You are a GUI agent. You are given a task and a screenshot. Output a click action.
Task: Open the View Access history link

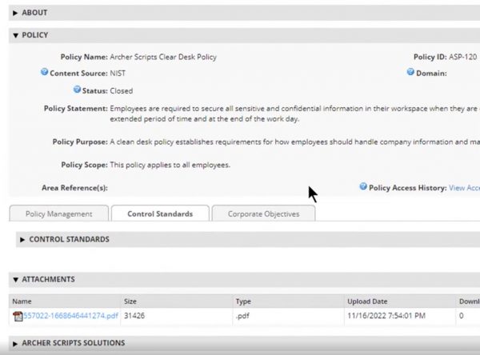[x=464, y=188]
